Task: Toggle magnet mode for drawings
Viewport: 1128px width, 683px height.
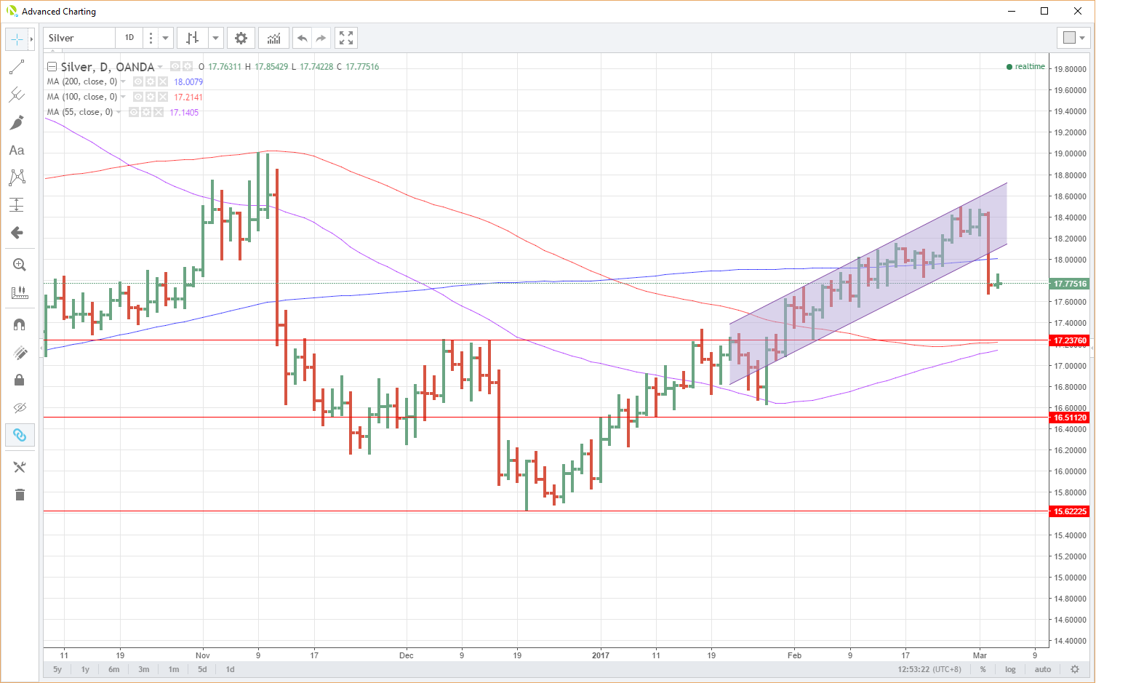Action: pos(20,324)
